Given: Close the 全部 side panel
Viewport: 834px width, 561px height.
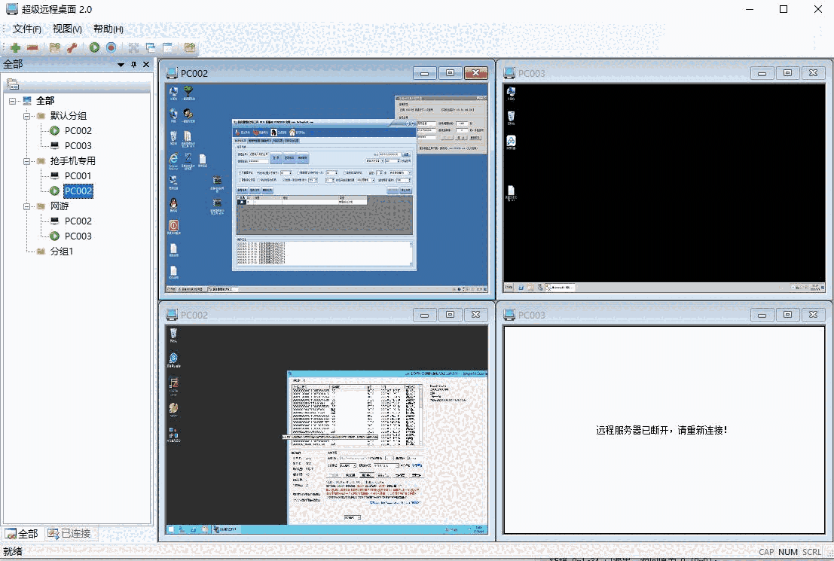Looking at the screenshot, I should [146, 64].
